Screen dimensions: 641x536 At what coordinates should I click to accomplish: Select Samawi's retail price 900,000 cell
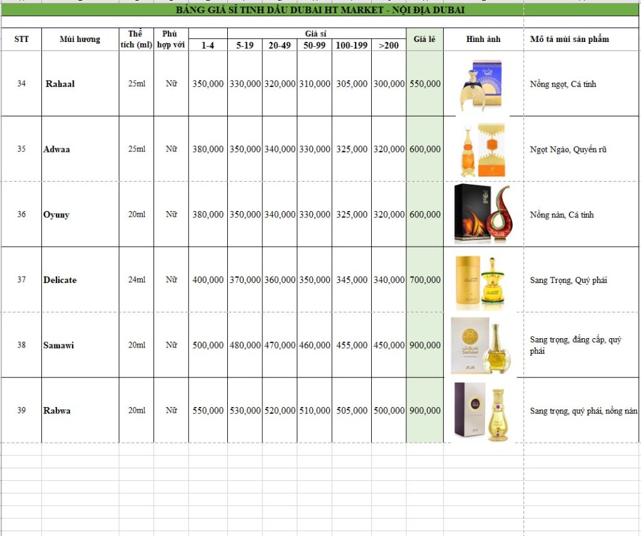click(424, 345)
